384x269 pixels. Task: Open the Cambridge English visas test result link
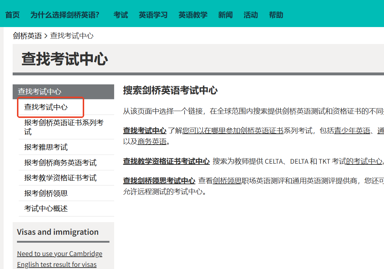pos(59,259)
